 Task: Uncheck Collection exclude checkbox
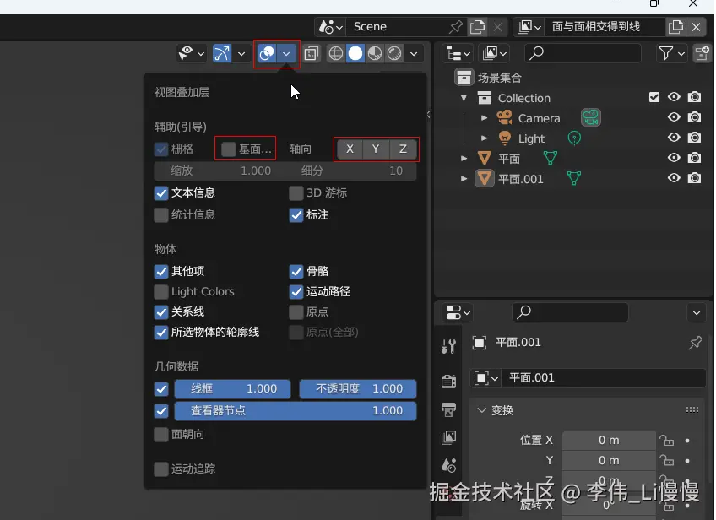654,97
